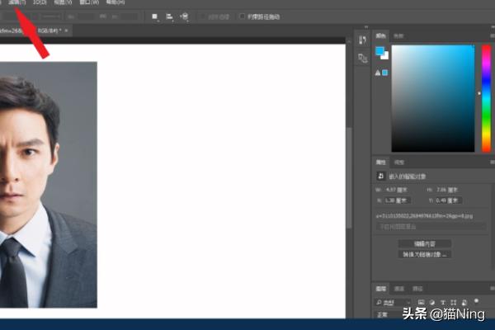Click the embedded .jpg file name text
Viewport: 495px width, 330px height.
pos(424,216)
